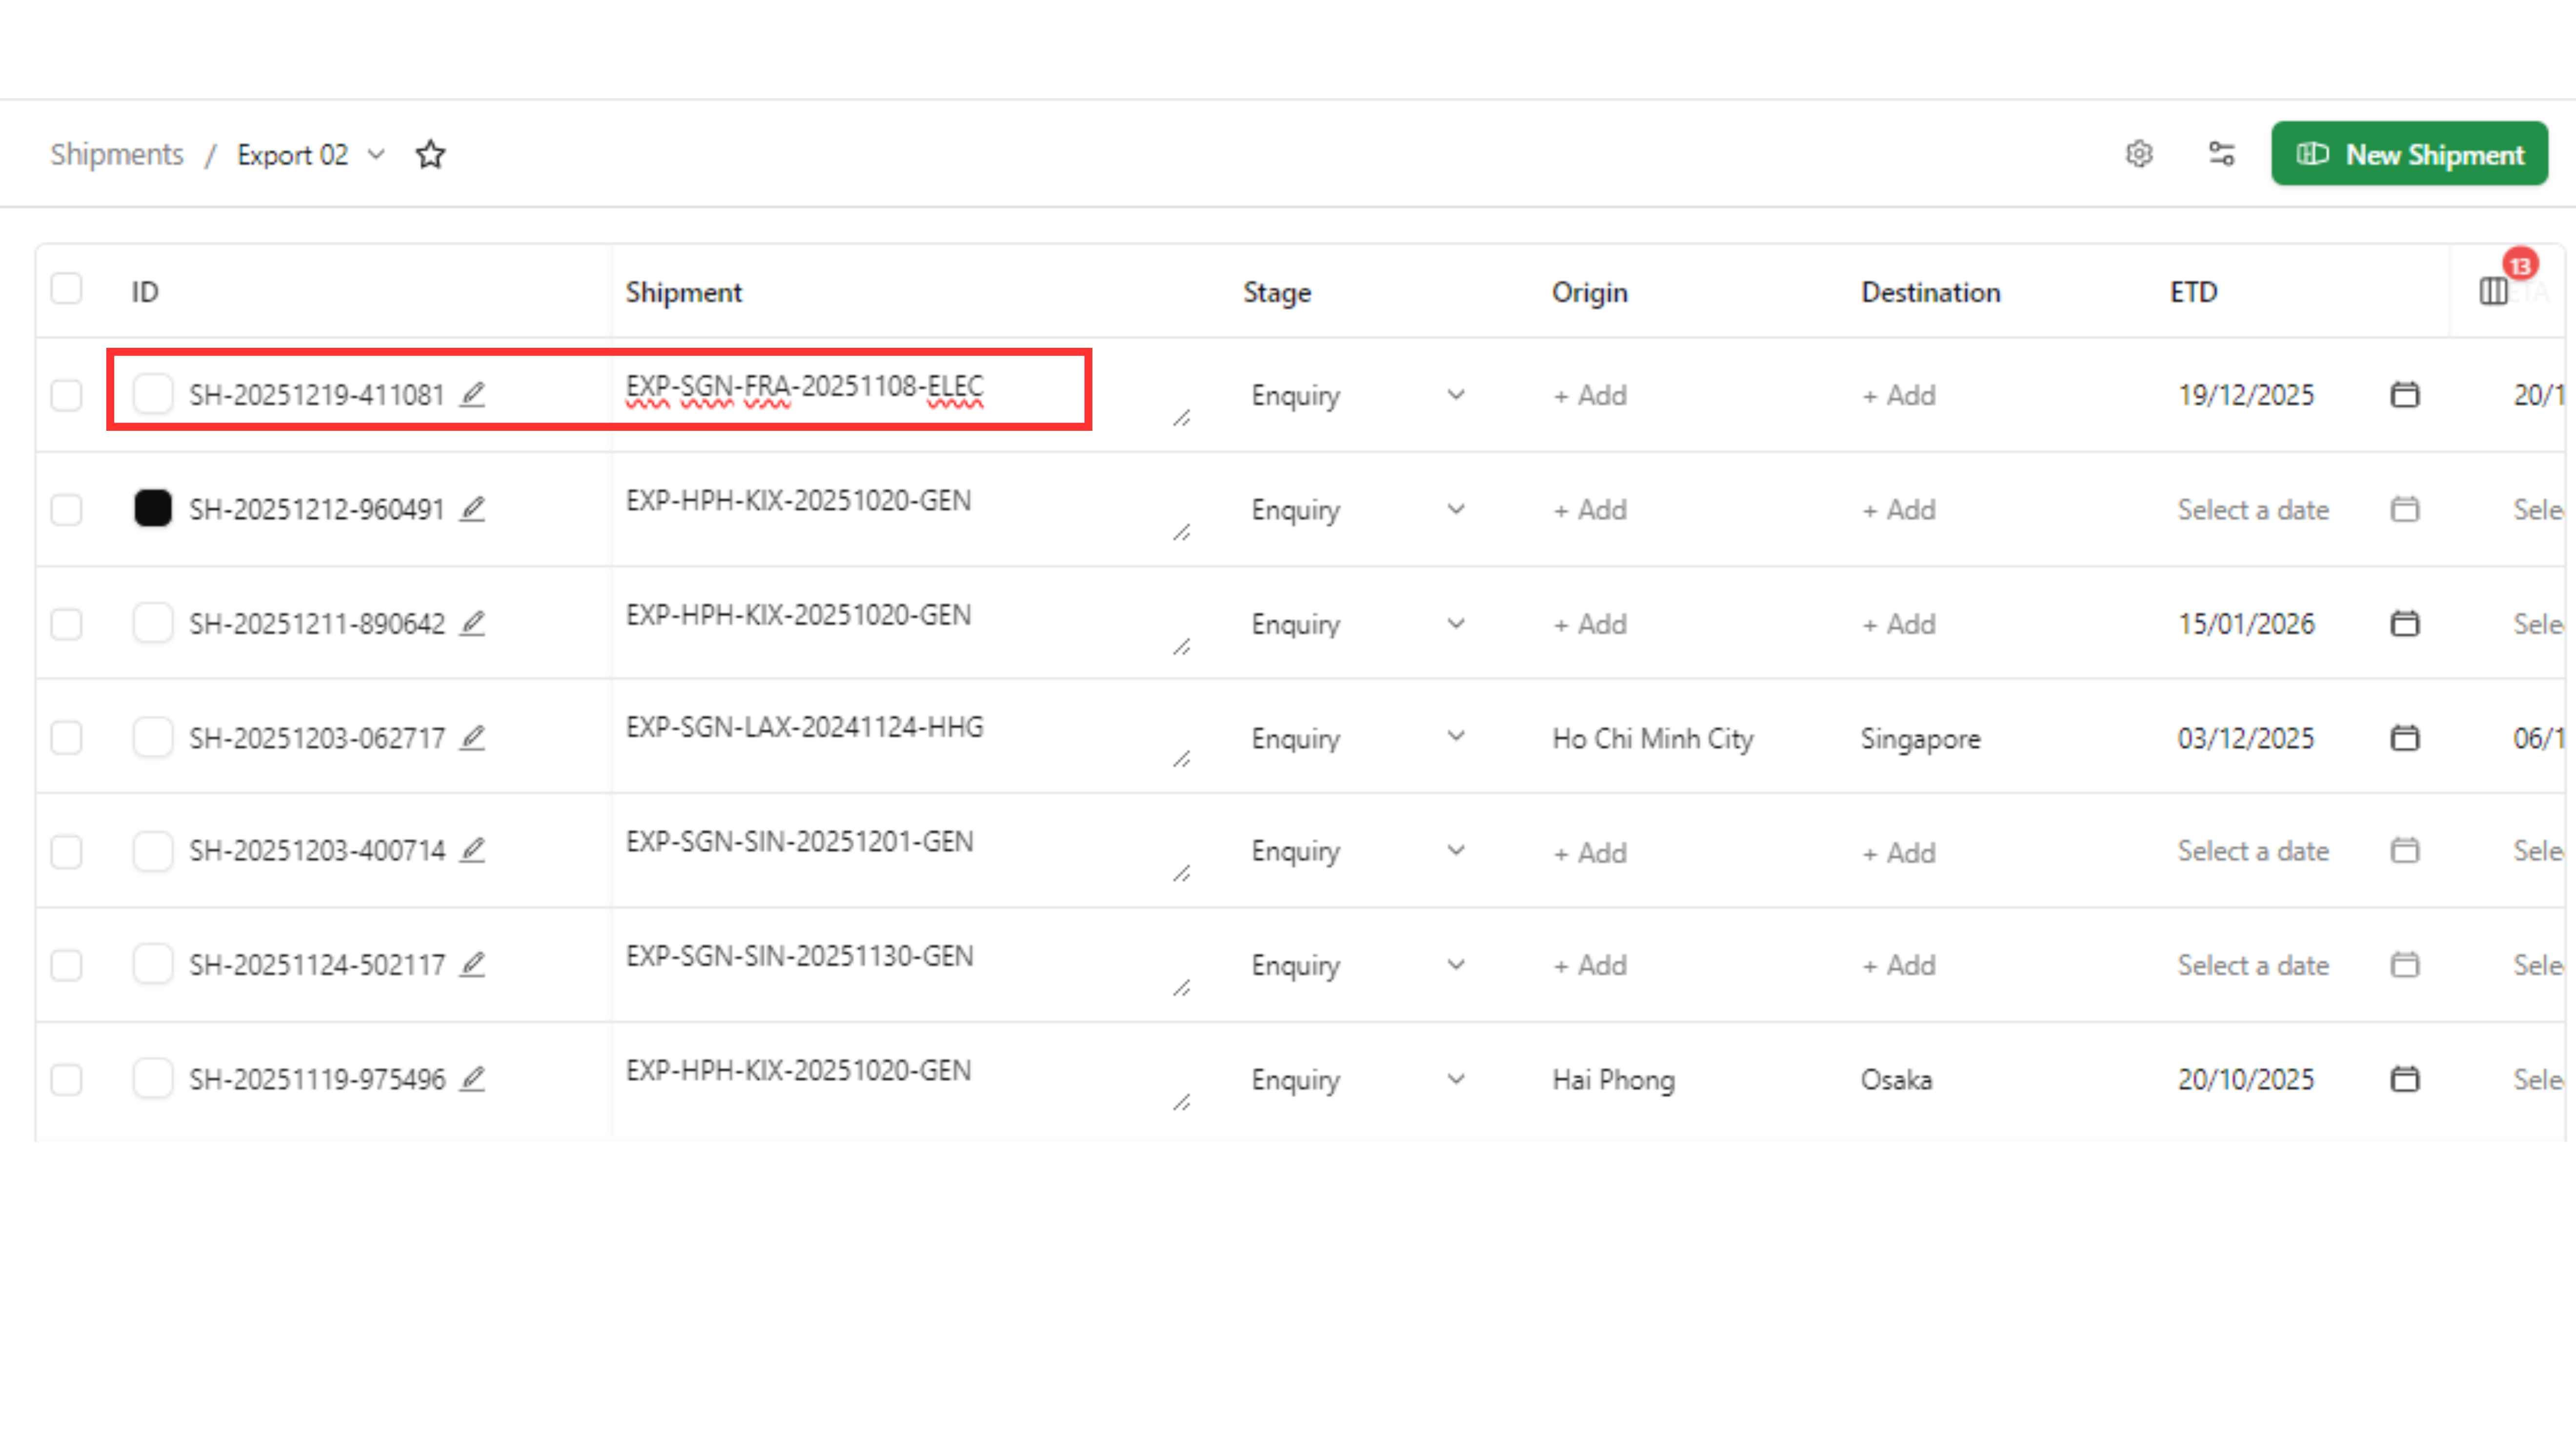
Task: Expand Stage dropdown for SH-20251219-411081
Action: 1456,394
